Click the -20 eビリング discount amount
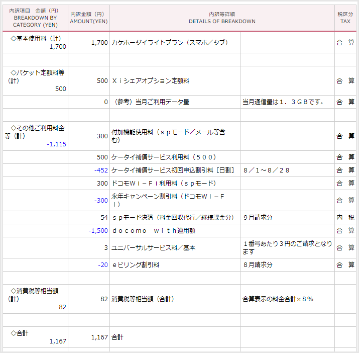Viewport: 359px width, 353px height. click(103, 264)
